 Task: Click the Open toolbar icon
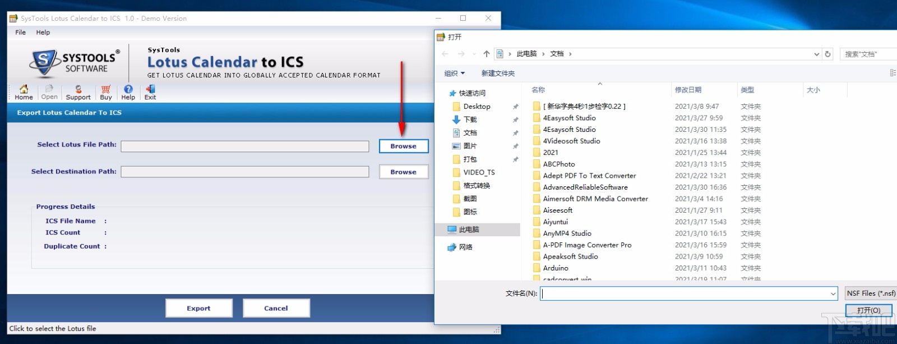pyautogui.click(x=49, y=93)
